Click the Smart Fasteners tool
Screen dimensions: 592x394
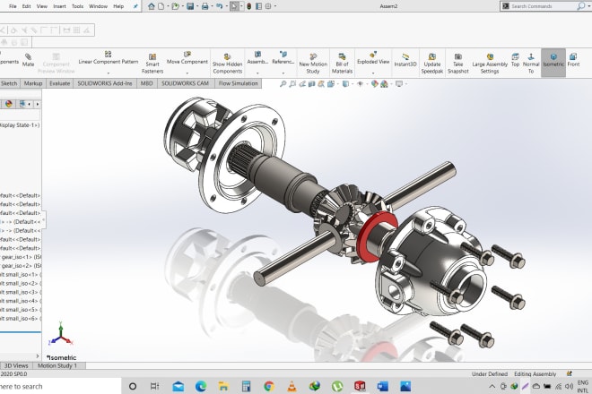pos(152,63)
